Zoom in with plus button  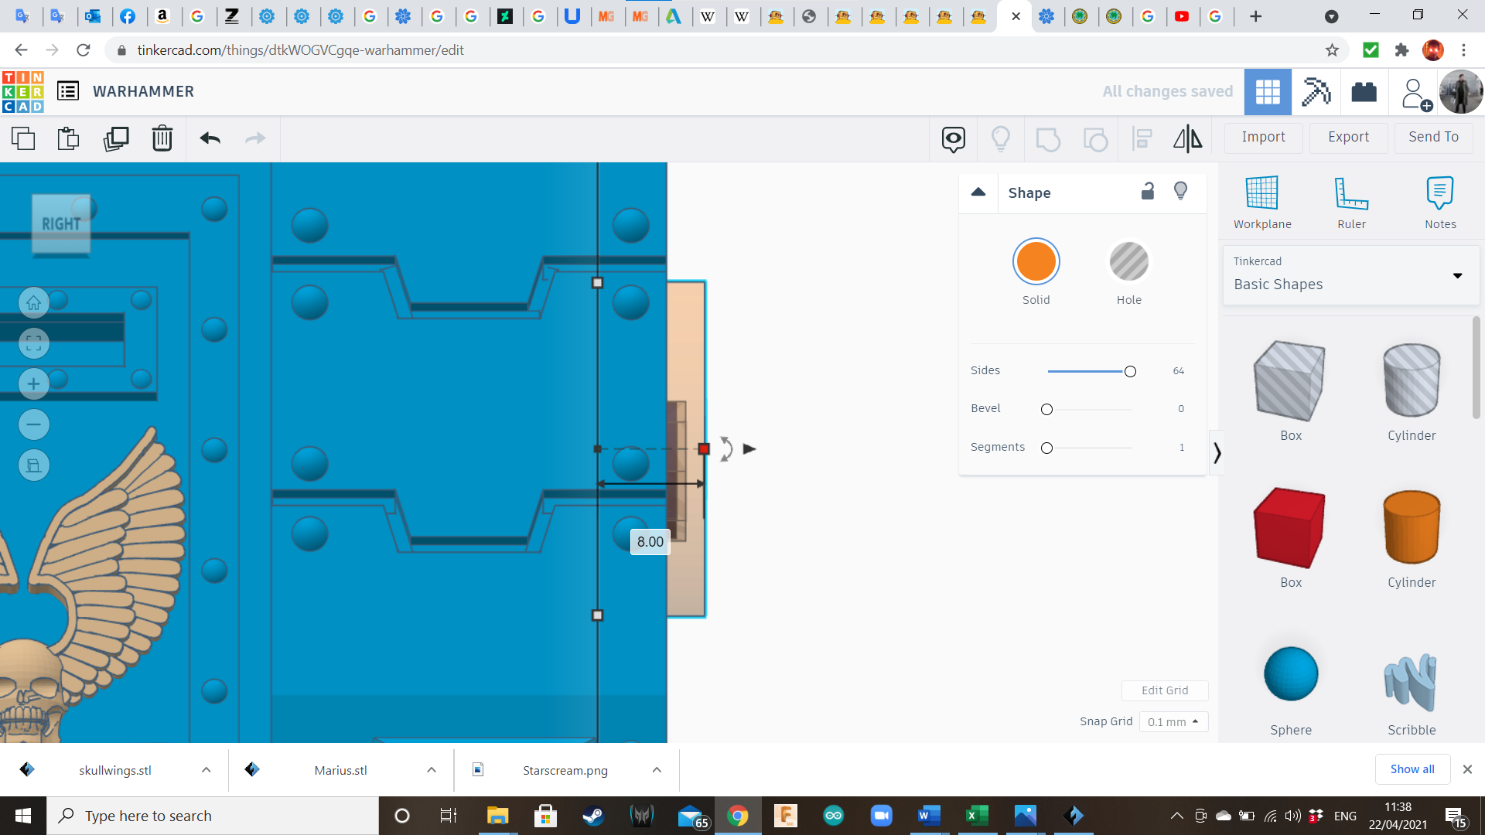(34, 384)
